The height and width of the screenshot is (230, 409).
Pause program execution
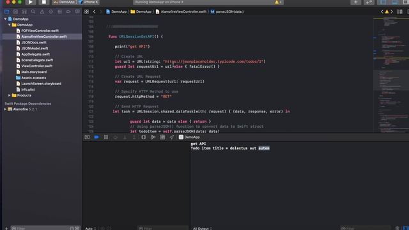[106, 137]
